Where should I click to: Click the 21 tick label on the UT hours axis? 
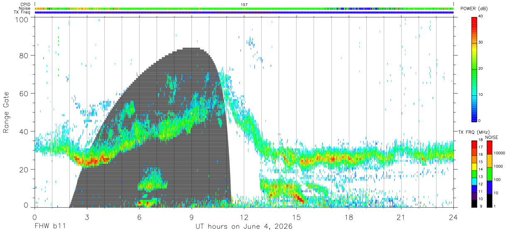[401, 217]
